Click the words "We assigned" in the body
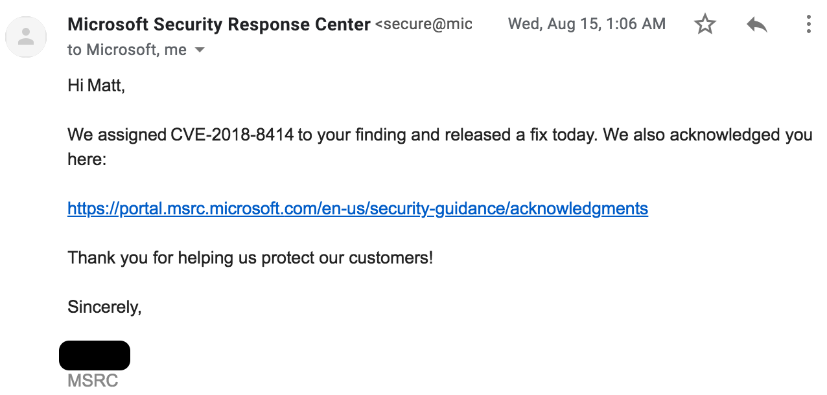Image resolution: width=827 pixels, height=395 pixels. pos(117,135)
